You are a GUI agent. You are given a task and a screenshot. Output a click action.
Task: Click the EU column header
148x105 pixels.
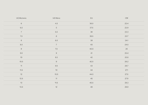[x=91, y=18]
